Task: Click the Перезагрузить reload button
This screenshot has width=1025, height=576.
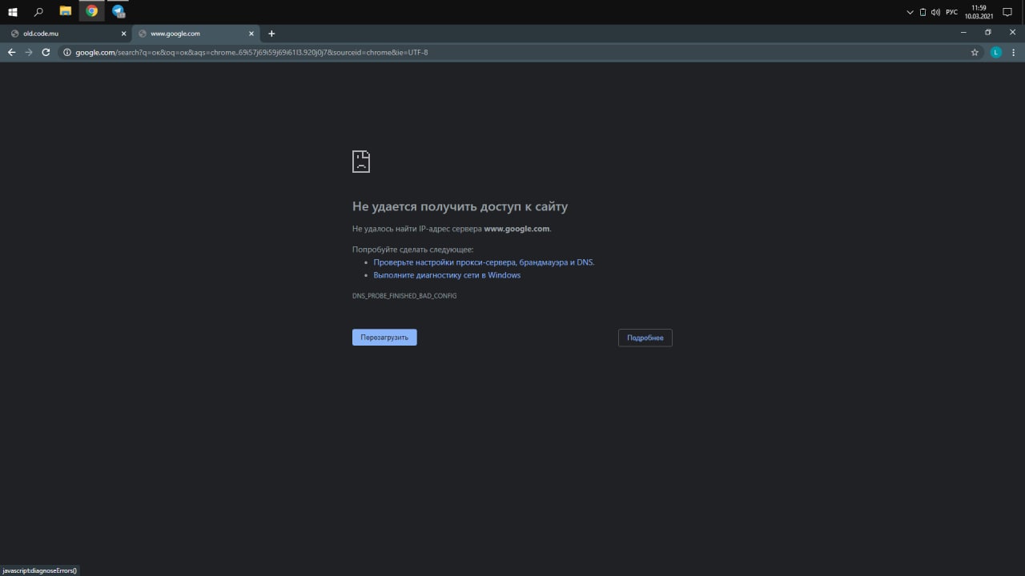Action: tap(384, 338)
